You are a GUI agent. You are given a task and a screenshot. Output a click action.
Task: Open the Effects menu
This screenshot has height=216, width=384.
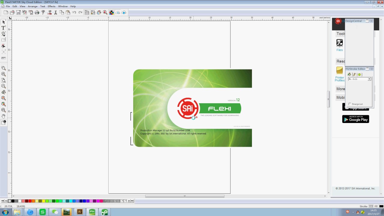51,6
